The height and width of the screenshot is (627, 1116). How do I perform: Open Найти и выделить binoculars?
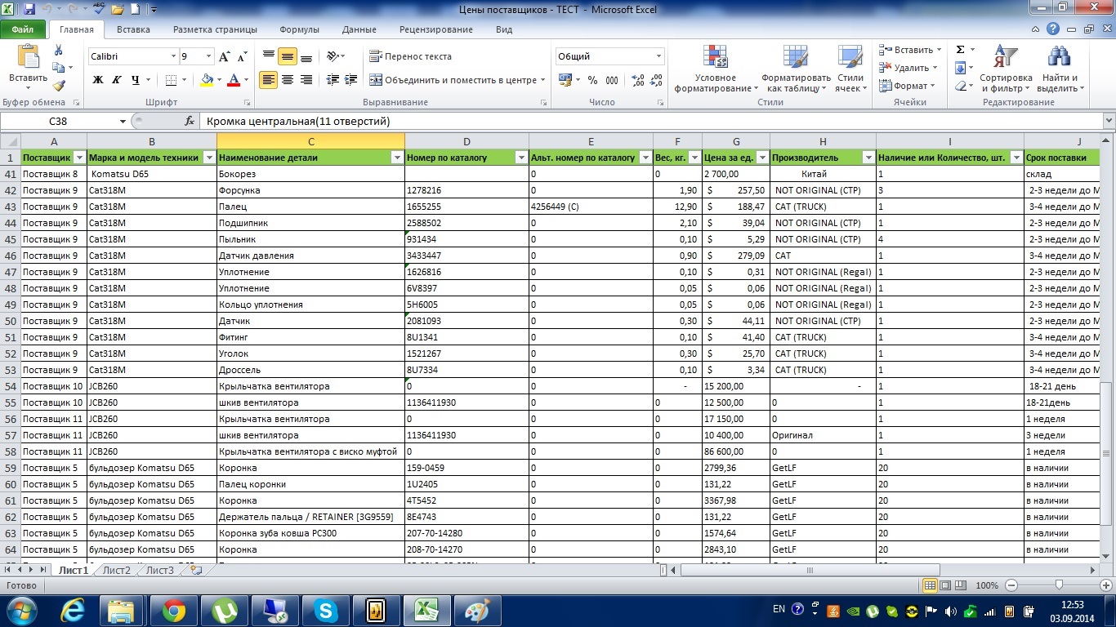click(1058, 69)
